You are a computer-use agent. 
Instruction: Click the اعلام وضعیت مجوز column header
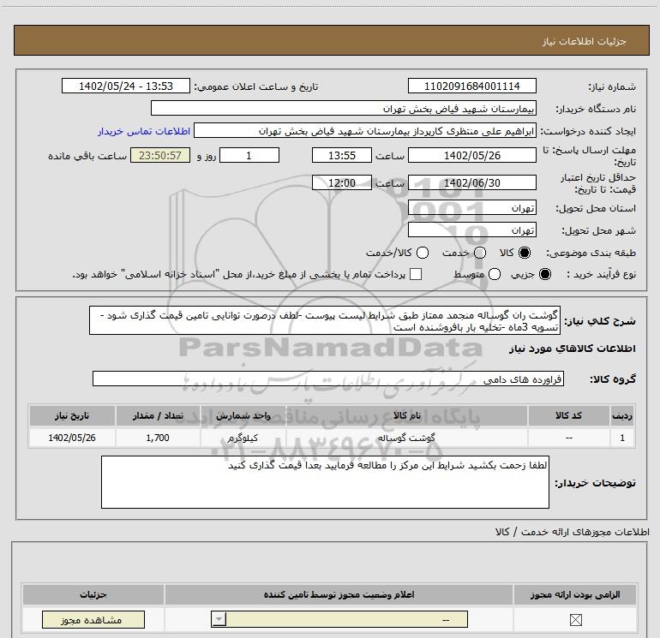click(339, 594)
